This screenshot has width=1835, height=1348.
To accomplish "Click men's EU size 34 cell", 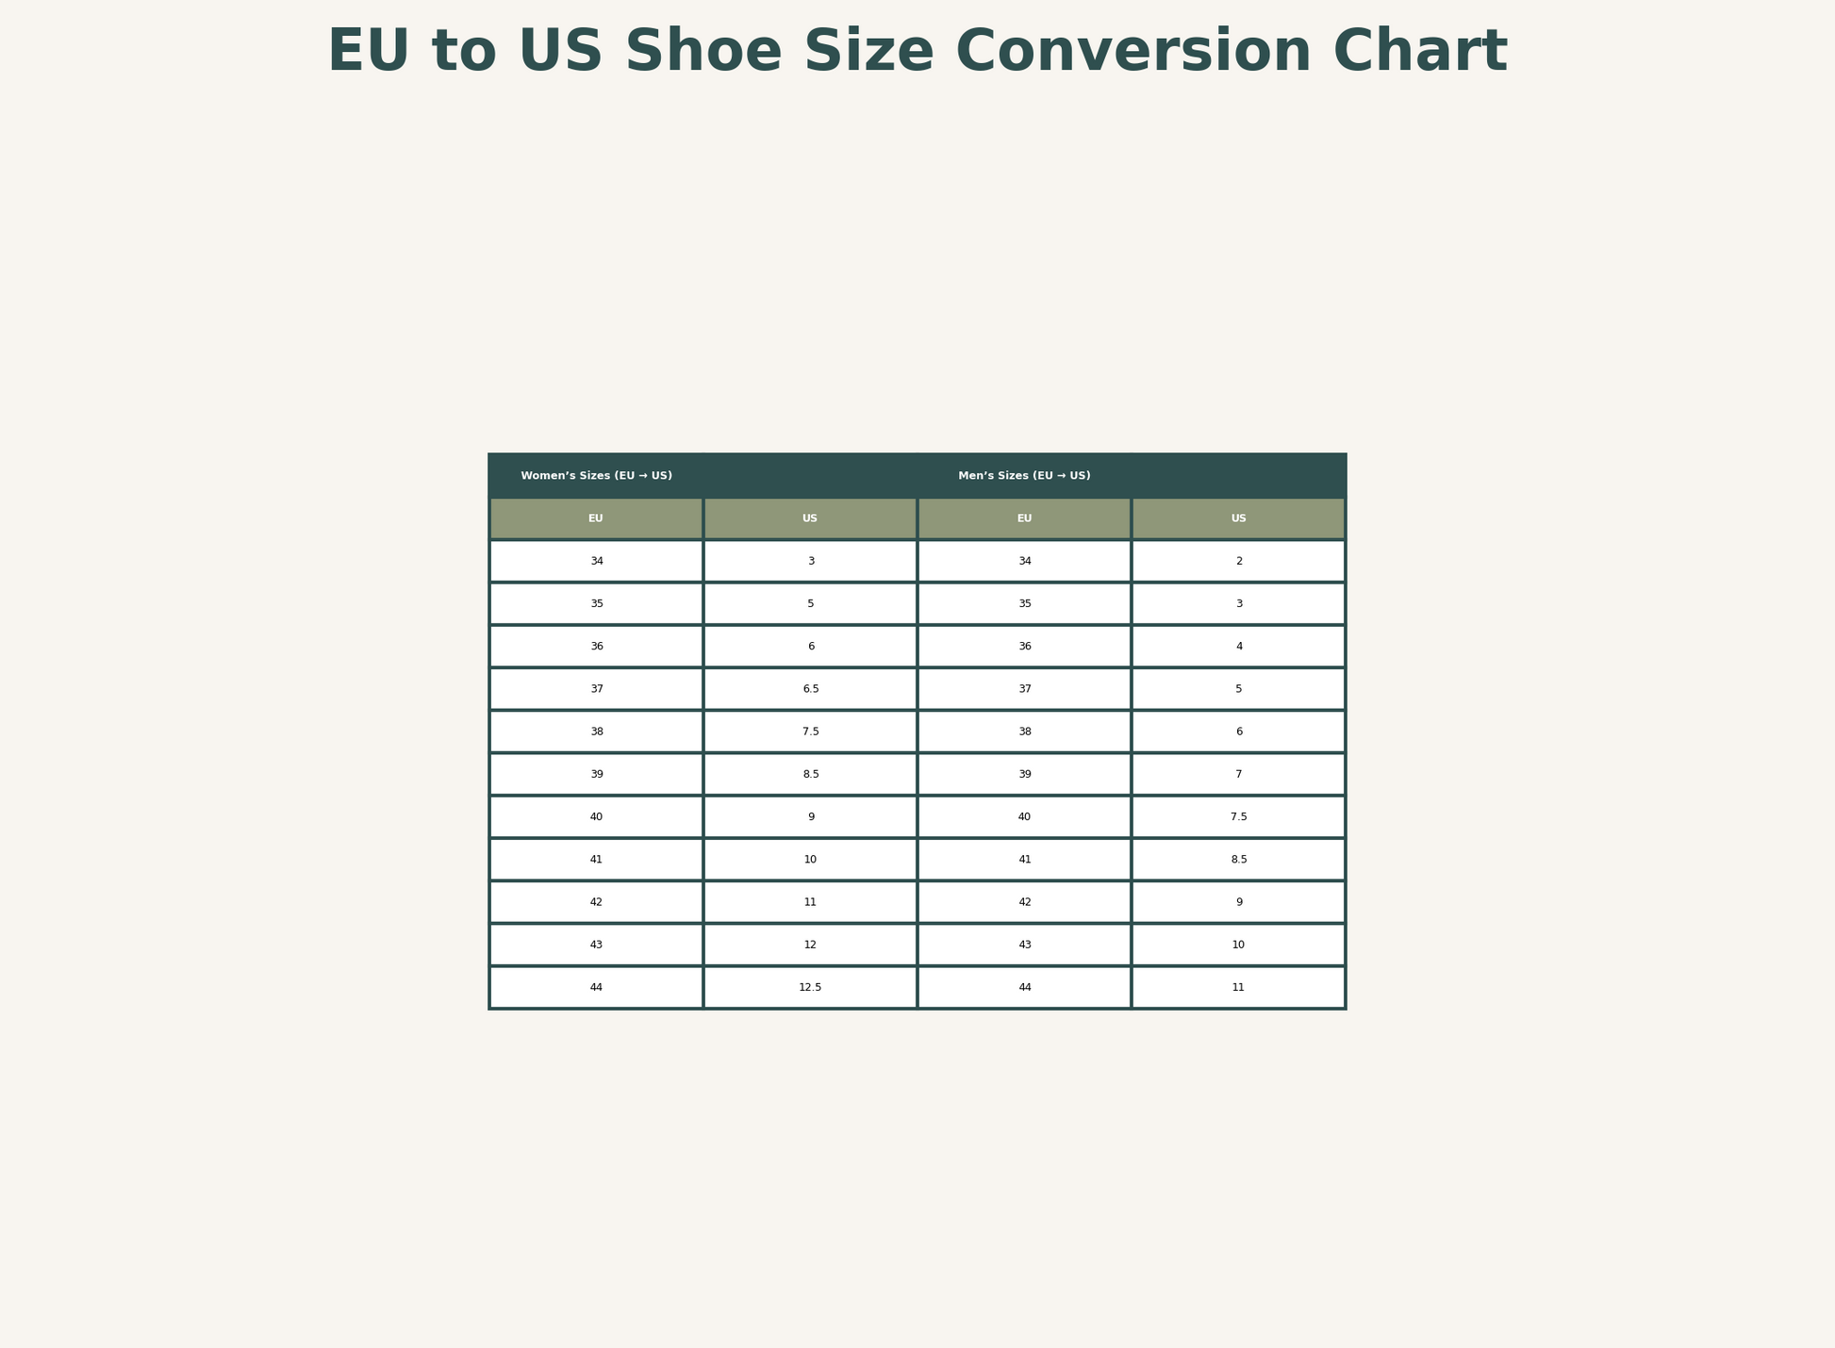I will click(x=1024, y=561).
